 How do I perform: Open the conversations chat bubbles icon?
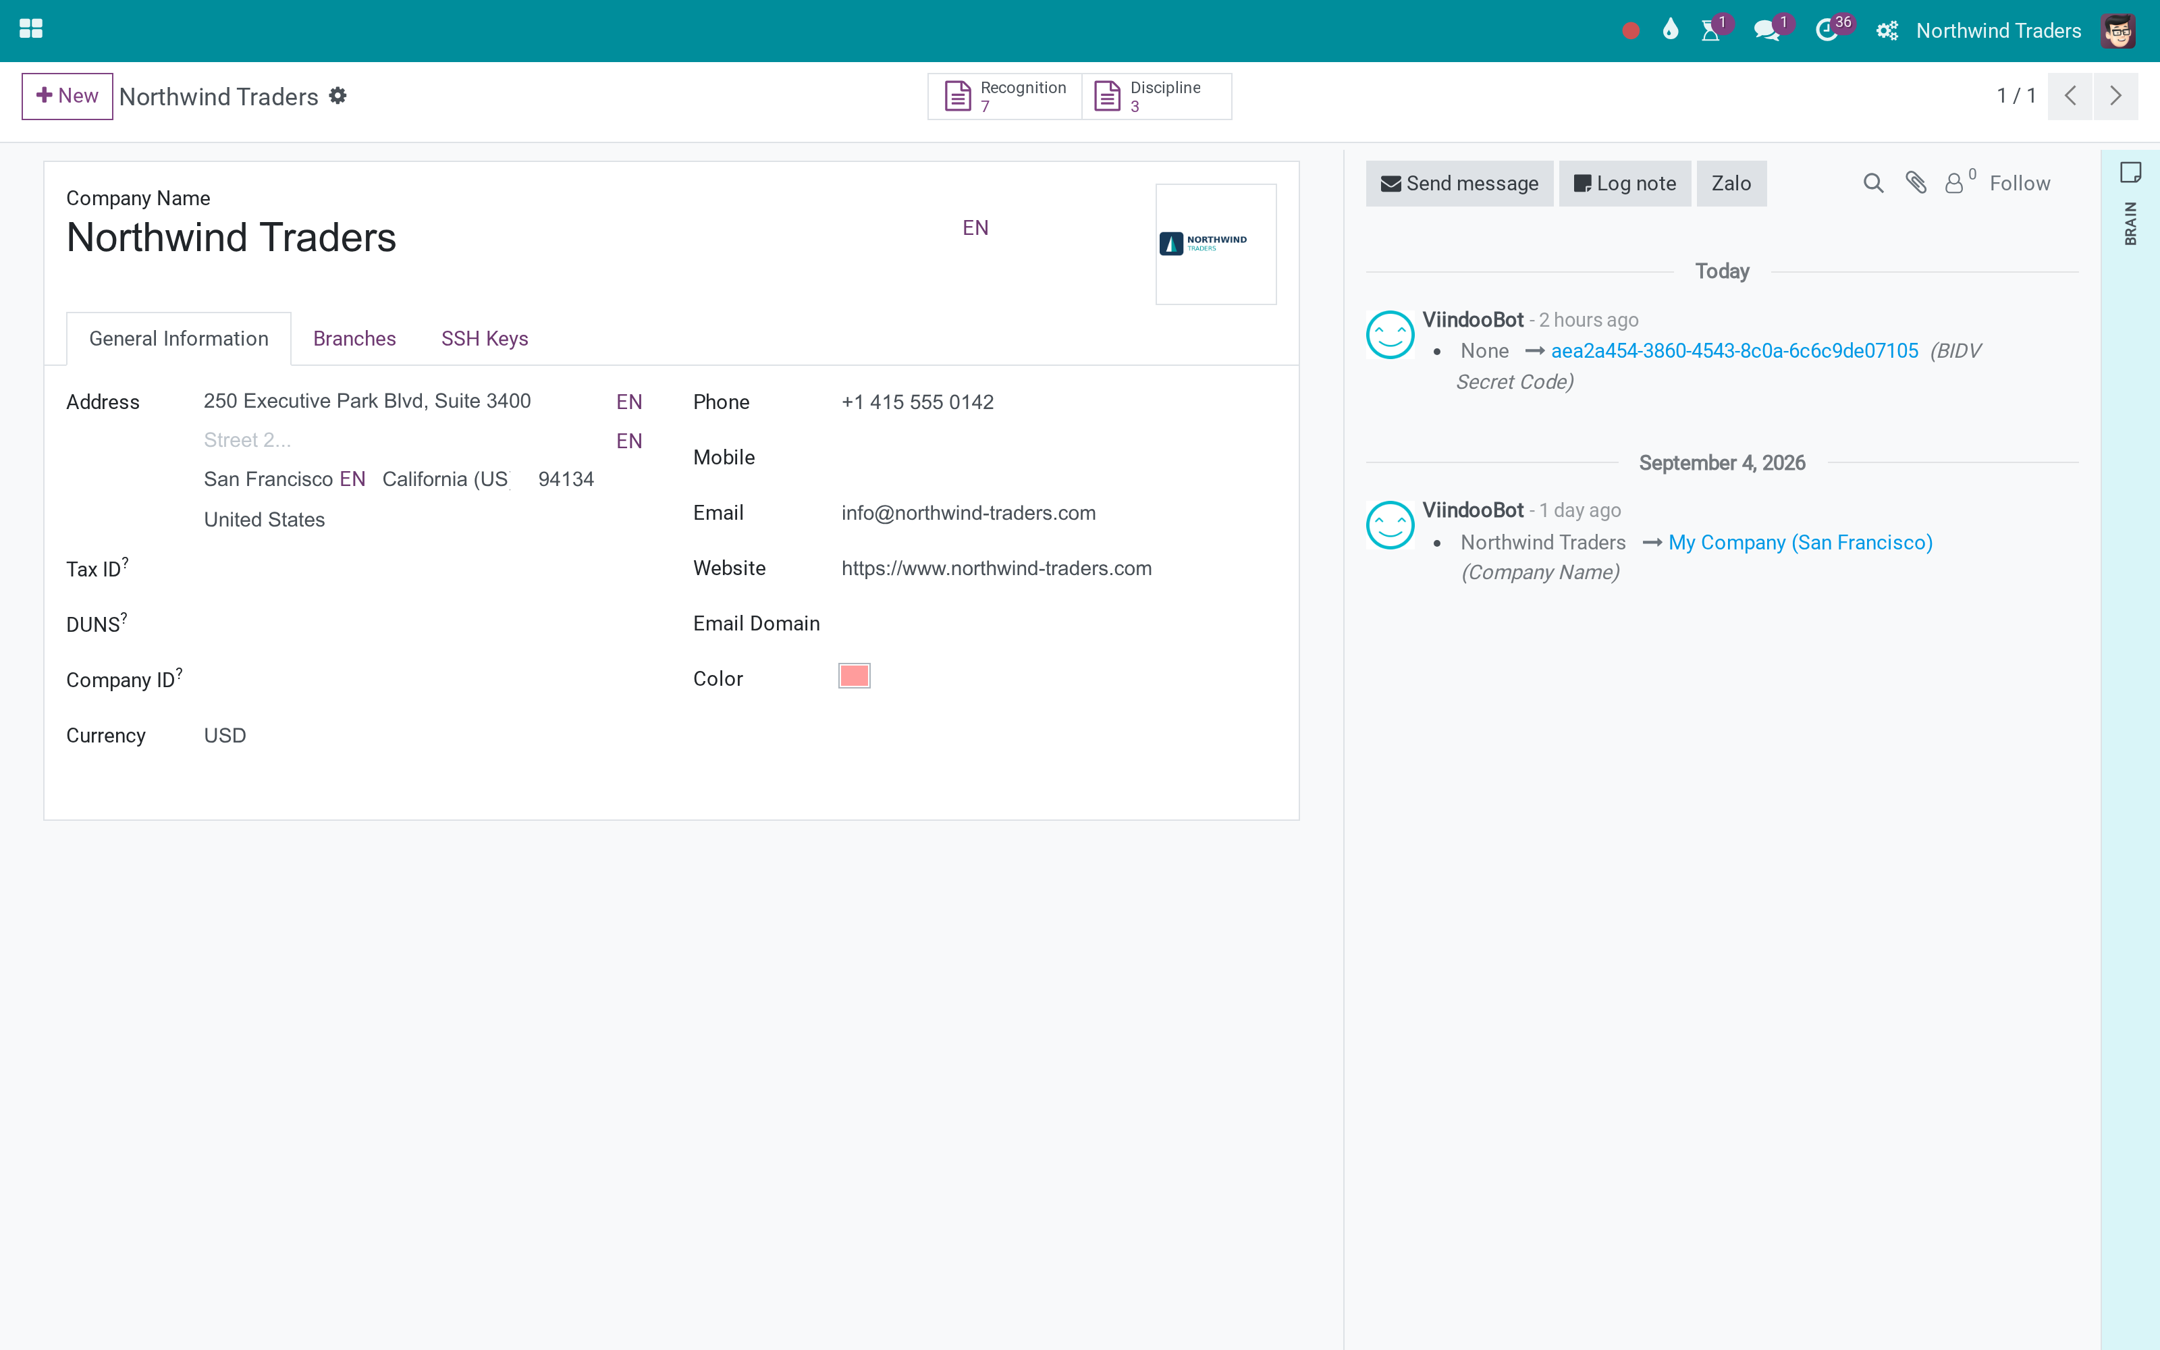pyautogui.click(x=1766, y=30)
